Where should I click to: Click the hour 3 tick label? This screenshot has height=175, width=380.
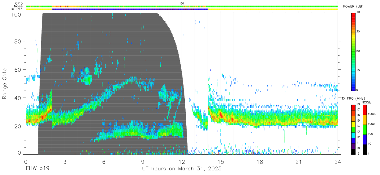click(x=65, y=162)
